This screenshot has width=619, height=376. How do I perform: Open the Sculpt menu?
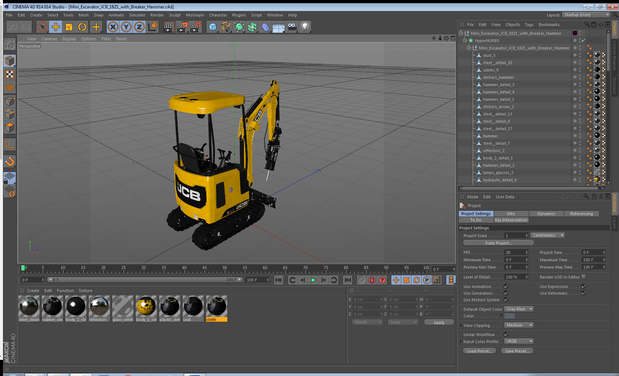(x=175, y=15)
